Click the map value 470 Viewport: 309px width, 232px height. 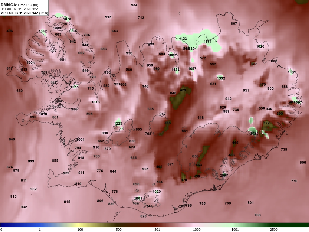[263, 84]
